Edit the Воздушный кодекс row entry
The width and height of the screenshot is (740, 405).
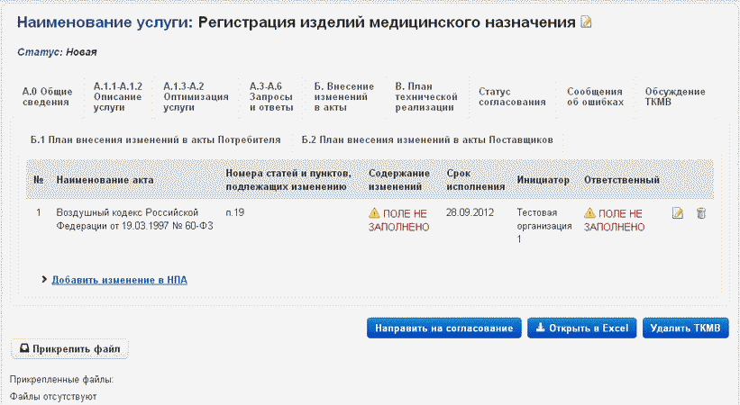[678, 213]
